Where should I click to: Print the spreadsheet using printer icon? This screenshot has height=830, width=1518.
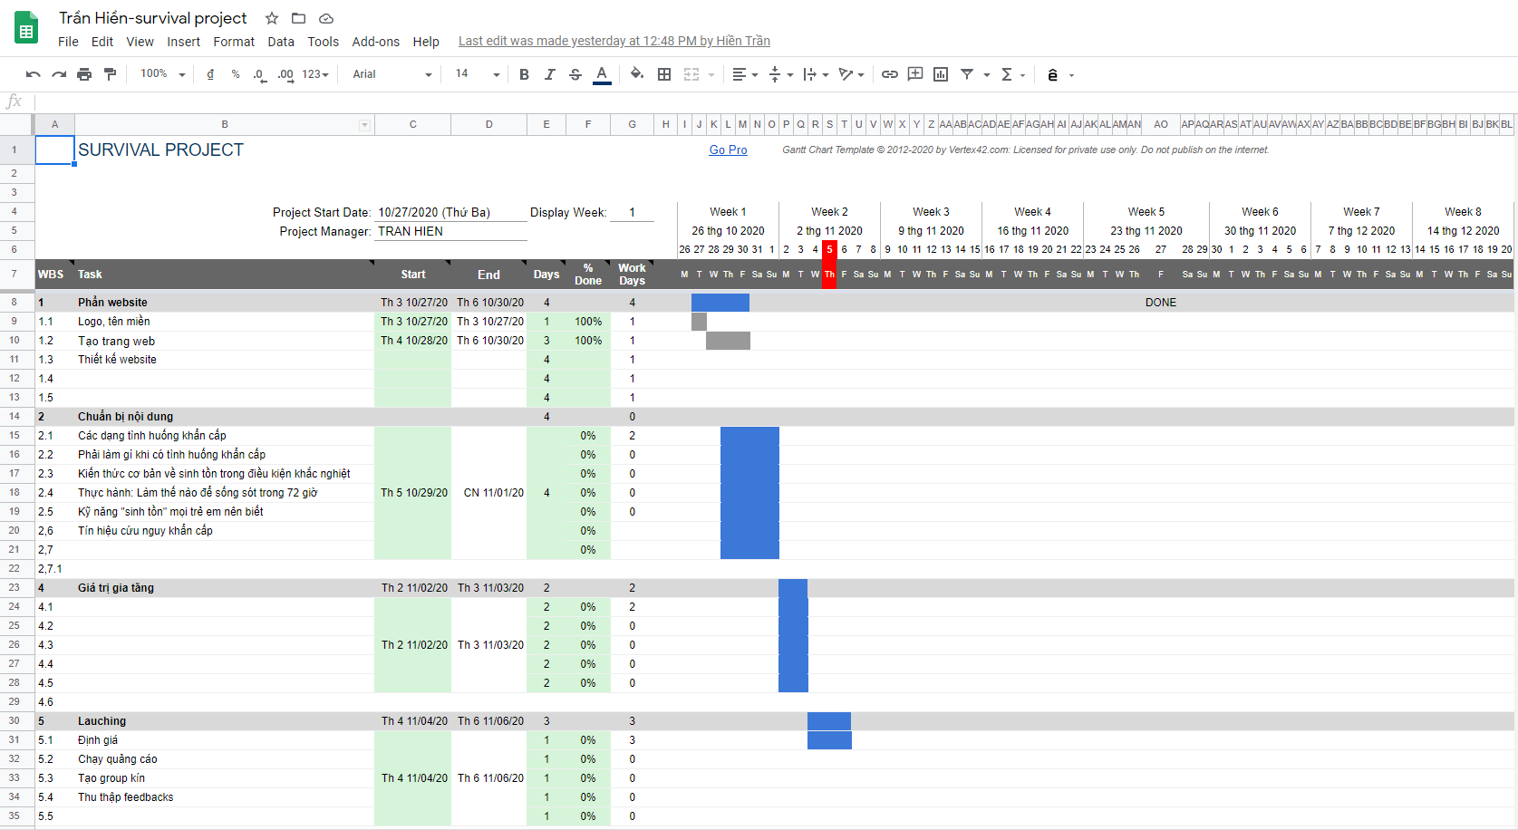84,74
